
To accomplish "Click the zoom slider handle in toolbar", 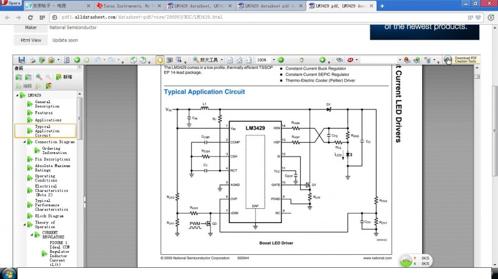I will (301, 60).
